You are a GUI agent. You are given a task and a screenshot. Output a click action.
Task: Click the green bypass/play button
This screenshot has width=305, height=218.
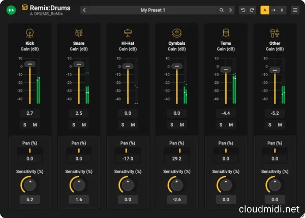(11, 10)
